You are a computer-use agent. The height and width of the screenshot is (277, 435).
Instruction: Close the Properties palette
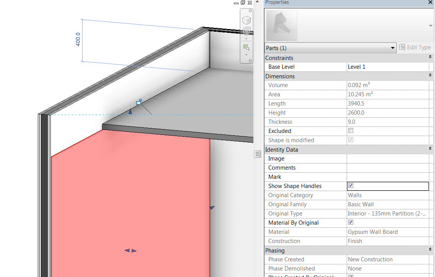point(431,2)
